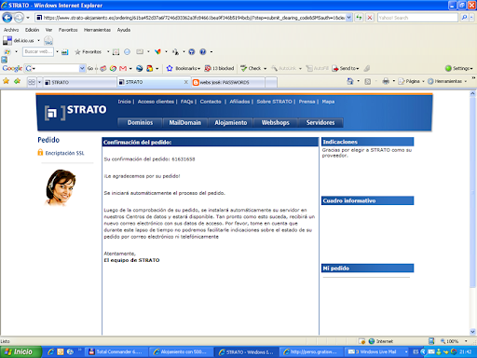Click the STRATO logo in page header
The width and height of the screenshot is (477, 358).
tap(75, 112)
